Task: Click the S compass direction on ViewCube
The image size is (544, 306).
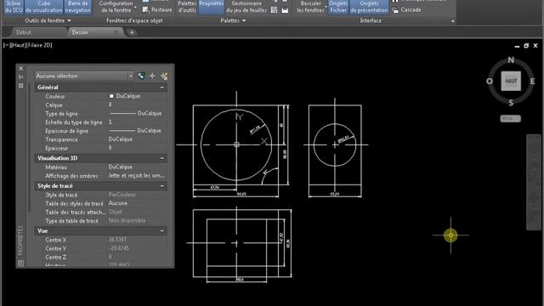Action: point(511,103)
